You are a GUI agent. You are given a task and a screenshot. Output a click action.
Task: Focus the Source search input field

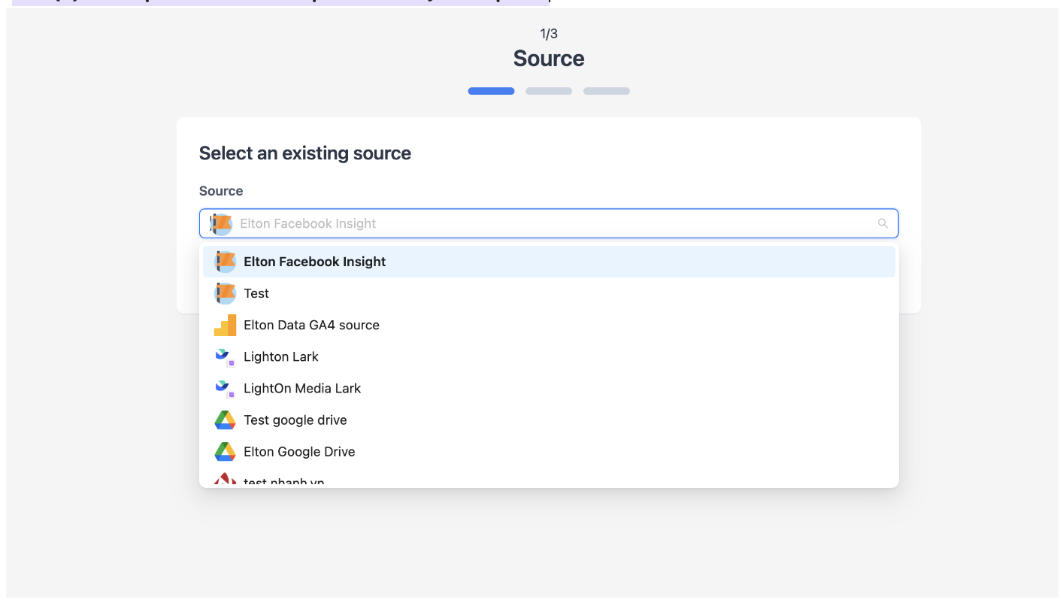(x=549, y=223)
